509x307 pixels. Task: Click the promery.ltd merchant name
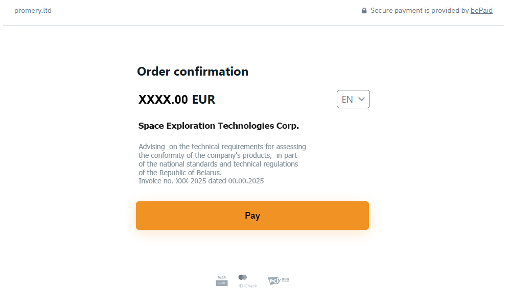[33, 10]
